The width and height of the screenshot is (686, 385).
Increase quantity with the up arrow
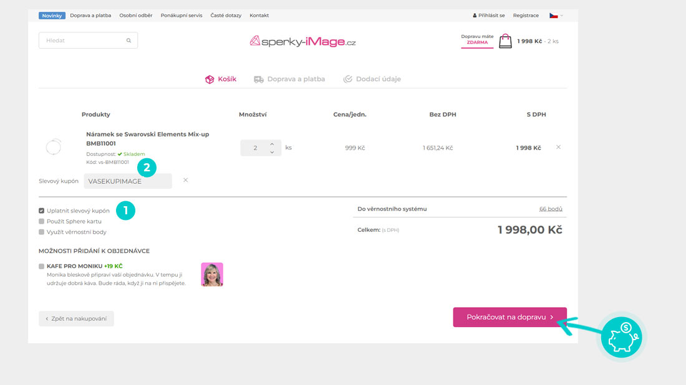272,144
